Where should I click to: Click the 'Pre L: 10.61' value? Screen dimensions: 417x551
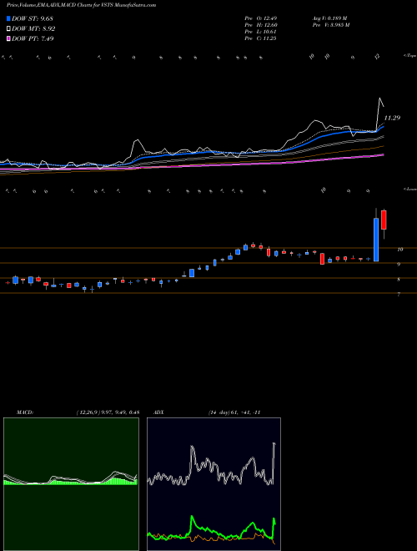point(260,32)
